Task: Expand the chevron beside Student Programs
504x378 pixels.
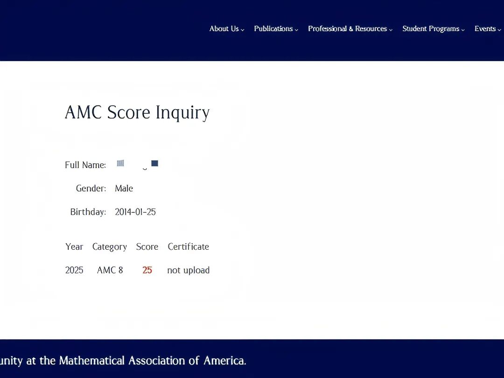Action: 463,29
